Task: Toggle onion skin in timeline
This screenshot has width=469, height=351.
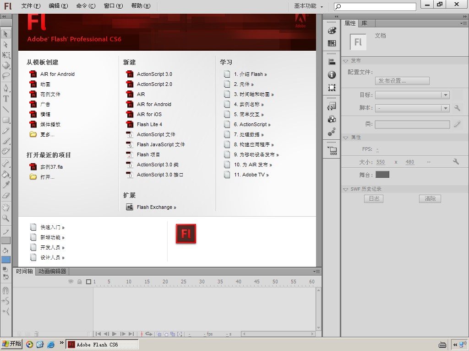Action: (159, 334)
